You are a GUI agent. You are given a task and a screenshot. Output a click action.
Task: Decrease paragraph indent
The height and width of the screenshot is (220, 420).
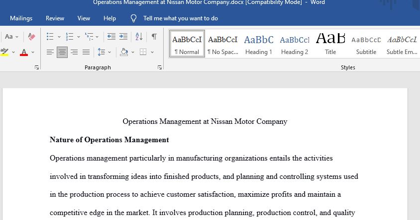[111, 37]
